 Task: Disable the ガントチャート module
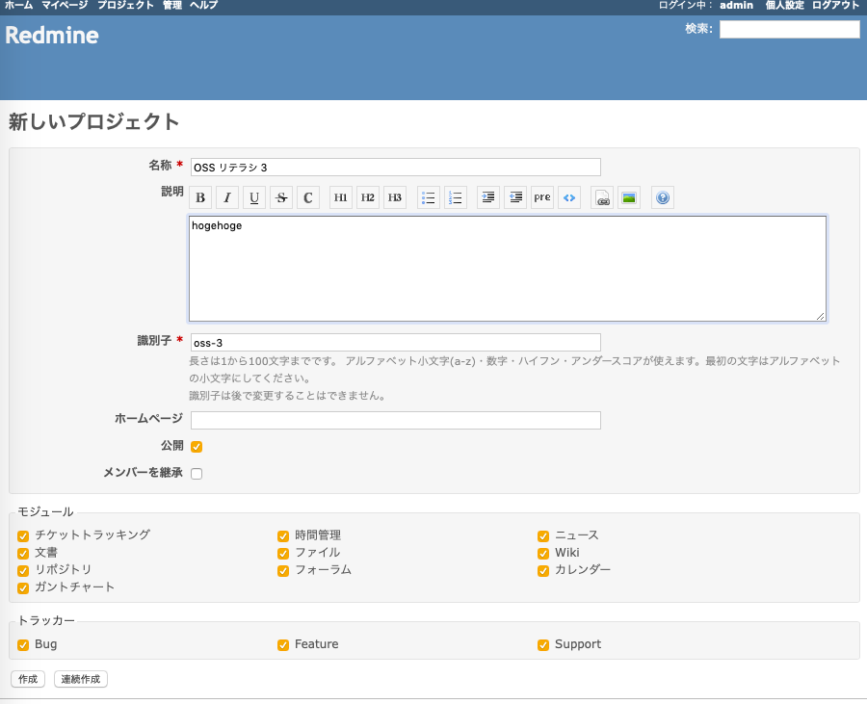click(x=23, y=587)
